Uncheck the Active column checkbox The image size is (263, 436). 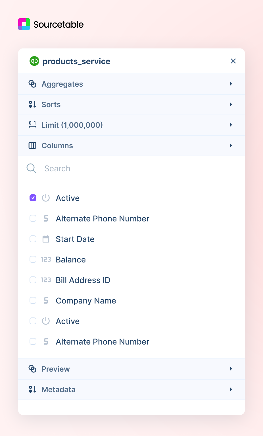coord(33,198)
